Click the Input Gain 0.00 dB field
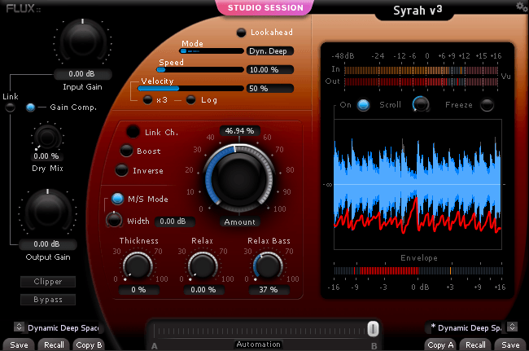 (x=83, y=74)
